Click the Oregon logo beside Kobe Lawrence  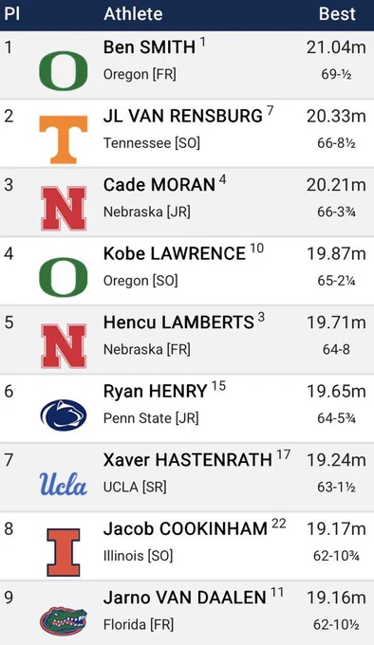click(x=64, y=277)
